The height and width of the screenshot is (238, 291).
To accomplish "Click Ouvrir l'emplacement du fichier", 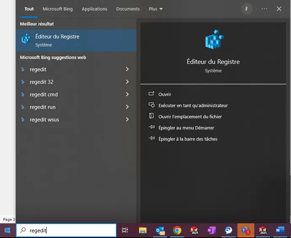I will (x=190, y=116).
